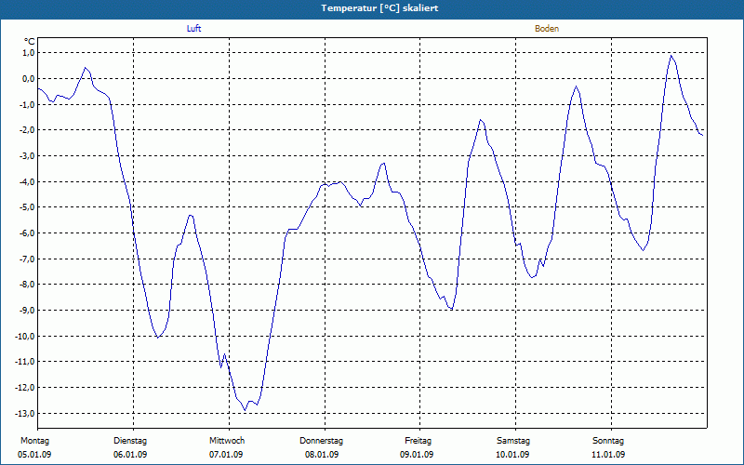Click the date 05.01.09

(x=34, y=455)
